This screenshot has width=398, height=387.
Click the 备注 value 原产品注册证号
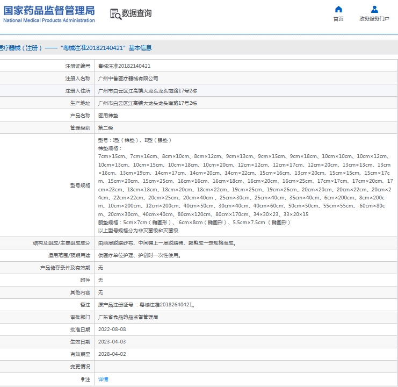coord(147,305)
